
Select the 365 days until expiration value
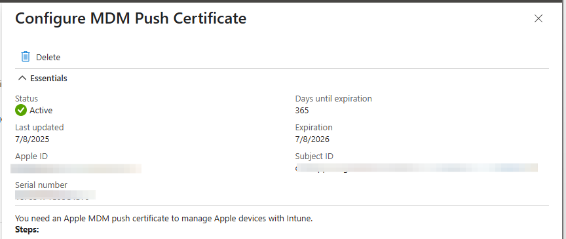pyautogui.click(x=302, y=111)
